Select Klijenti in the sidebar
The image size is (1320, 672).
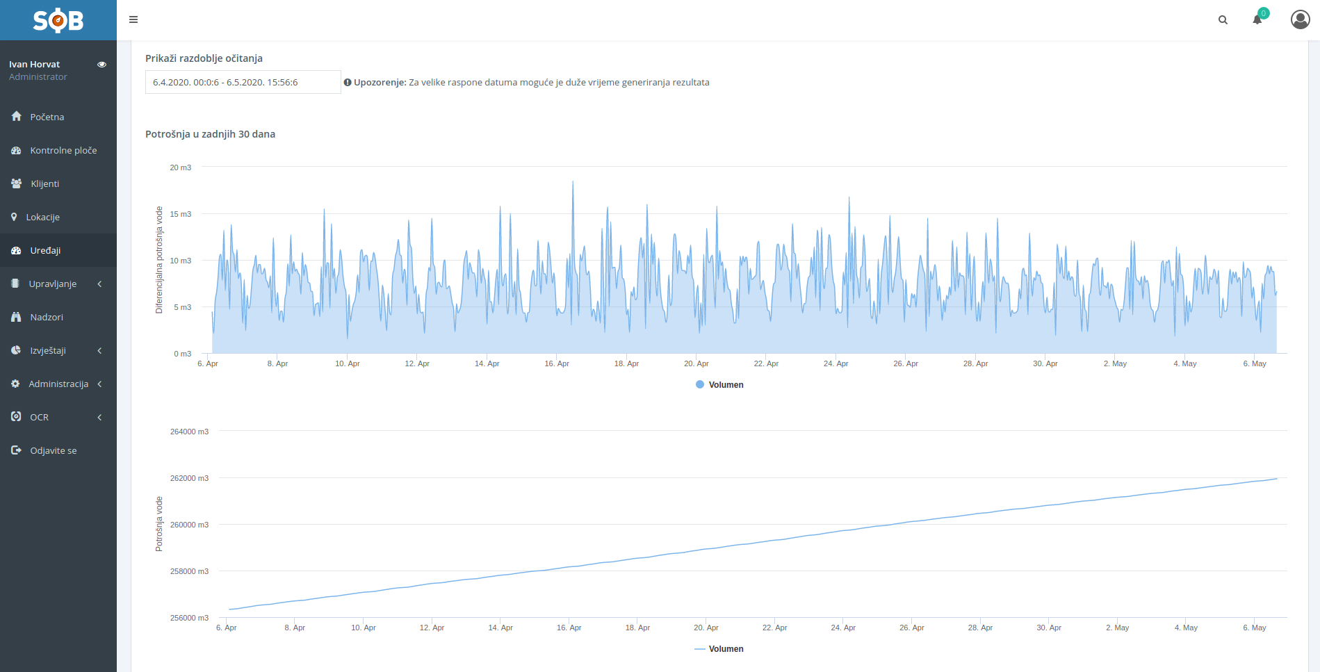coord(44,183)
